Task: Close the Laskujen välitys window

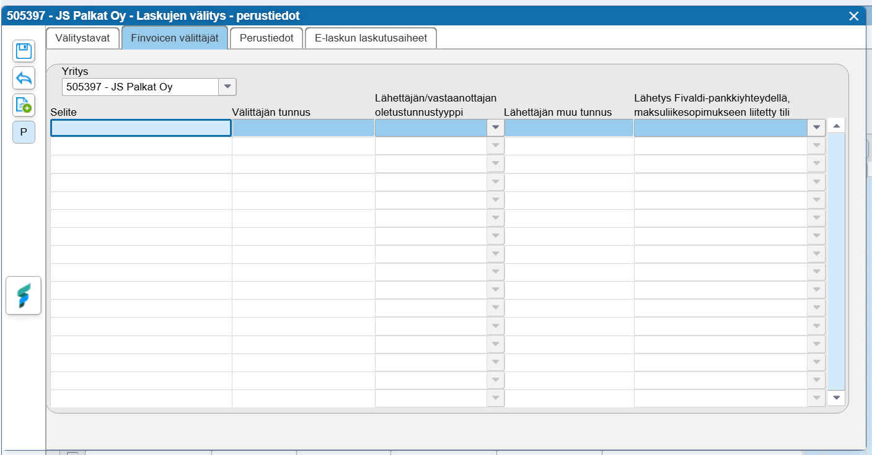Action: [x=854, y=16]
